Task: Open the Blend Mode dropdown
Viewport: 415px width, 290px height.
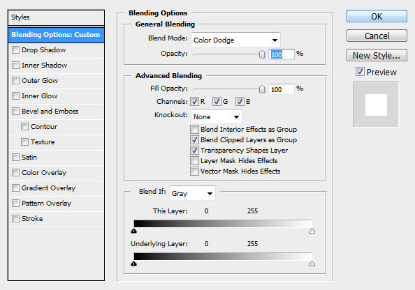Action: [x=235, y=40]
